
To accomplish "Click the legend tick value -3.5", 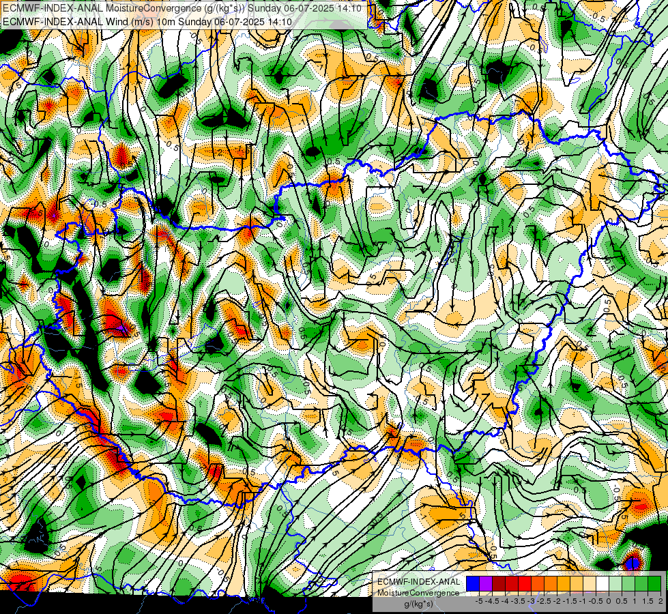I will tap(518, 601).
